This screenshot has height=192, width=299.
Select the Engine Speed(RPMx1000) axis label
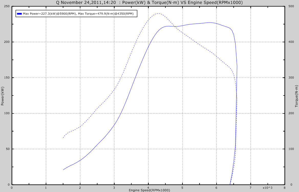click(149, 190)
